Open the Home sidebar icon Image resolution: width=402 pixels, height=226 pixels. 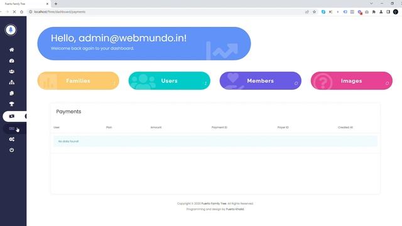pyautogui.click(x=11, y=50)
